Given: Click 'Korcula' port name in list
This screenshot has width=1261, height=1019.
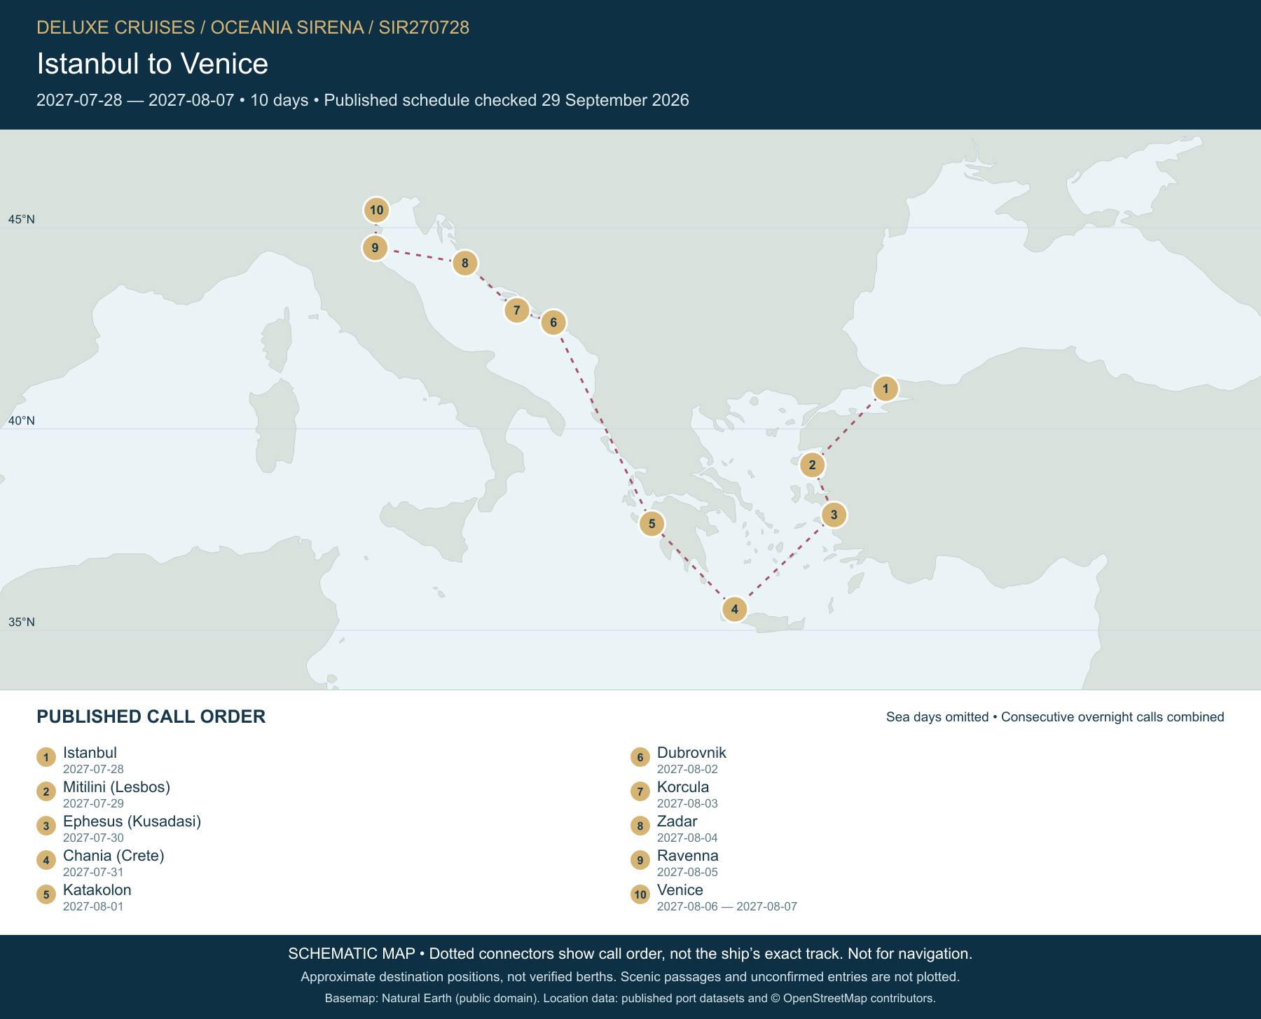Looking at the screenshot, I should [683, 787].
